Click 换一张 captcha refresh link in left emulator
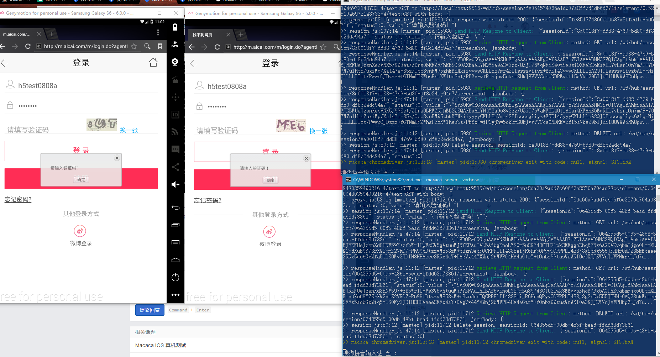This screenshot has height=357, width=660. coord(129,130)
